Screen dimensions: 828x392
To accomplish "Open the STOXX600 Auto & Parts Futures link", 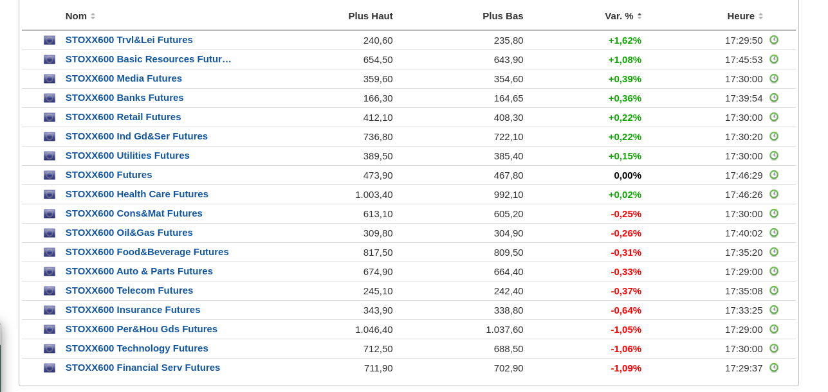I will click(x=139, y=271).
